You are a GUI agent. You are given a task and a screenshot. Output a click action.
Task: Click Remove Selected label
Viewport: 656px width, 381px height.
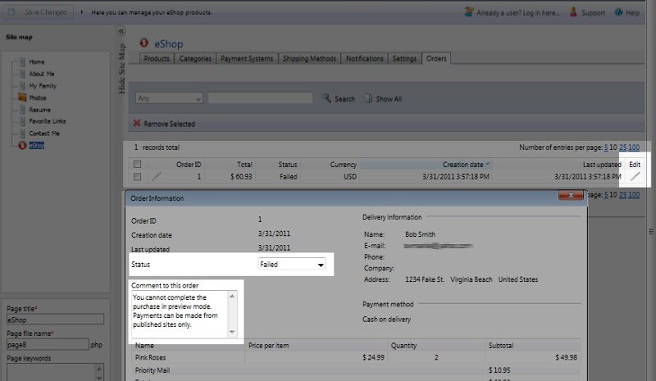[x=170, y=124]
